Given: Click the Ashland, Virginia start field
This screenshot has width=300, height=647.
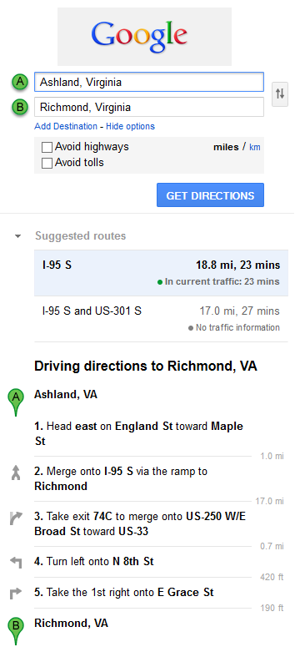Looking at the screenshot, I should point(149,82).
